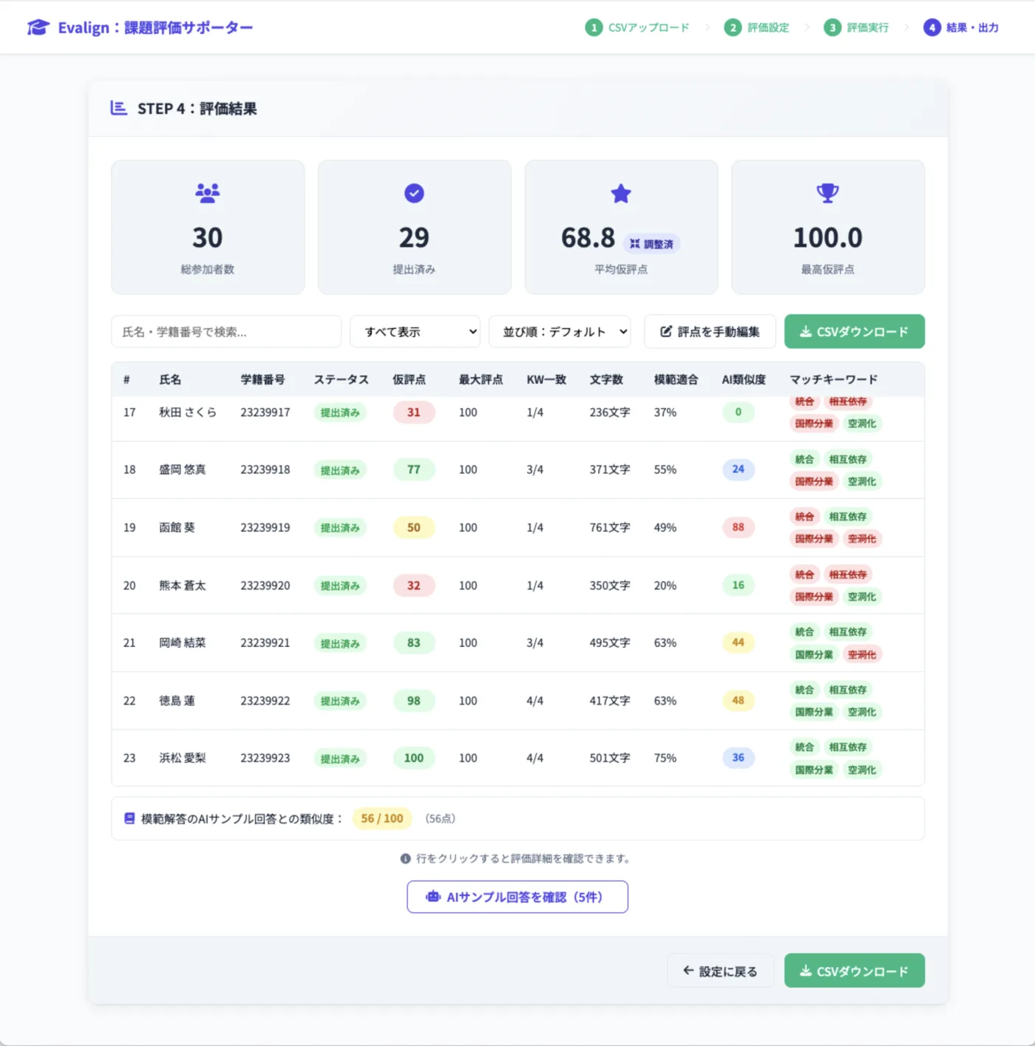Screen dimensions: 1035x1046
Task: Click the マッチキーワード column header
Action: click(834, 380)
